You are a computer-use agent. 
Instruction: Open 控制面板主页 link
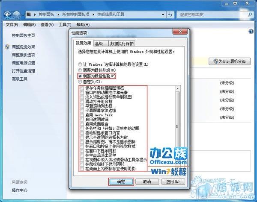[24, 35]
